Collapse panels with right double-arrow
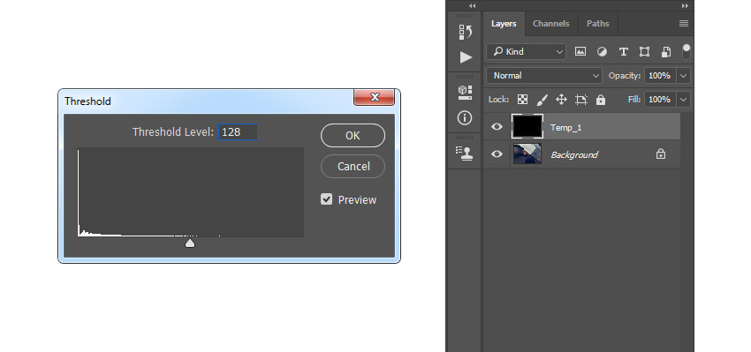751x352 pixels. (685, 6)
